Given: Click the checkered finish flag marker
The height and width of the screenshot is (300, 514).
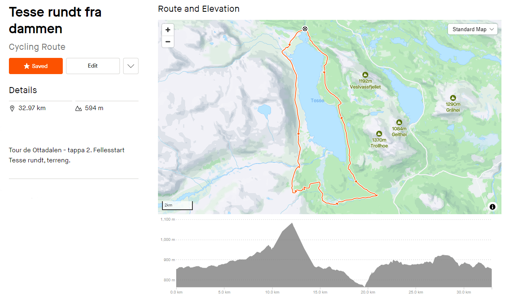Looking at the screenshot, I should tap(305, 28).
